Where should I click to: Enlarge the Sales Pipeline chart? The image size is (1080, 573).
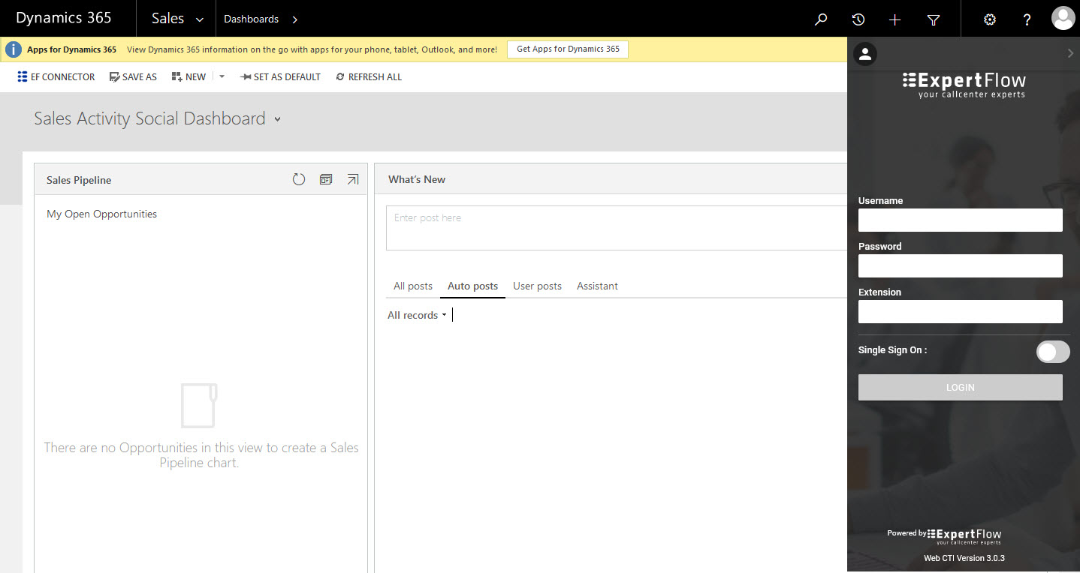click(x=353, y=179)
